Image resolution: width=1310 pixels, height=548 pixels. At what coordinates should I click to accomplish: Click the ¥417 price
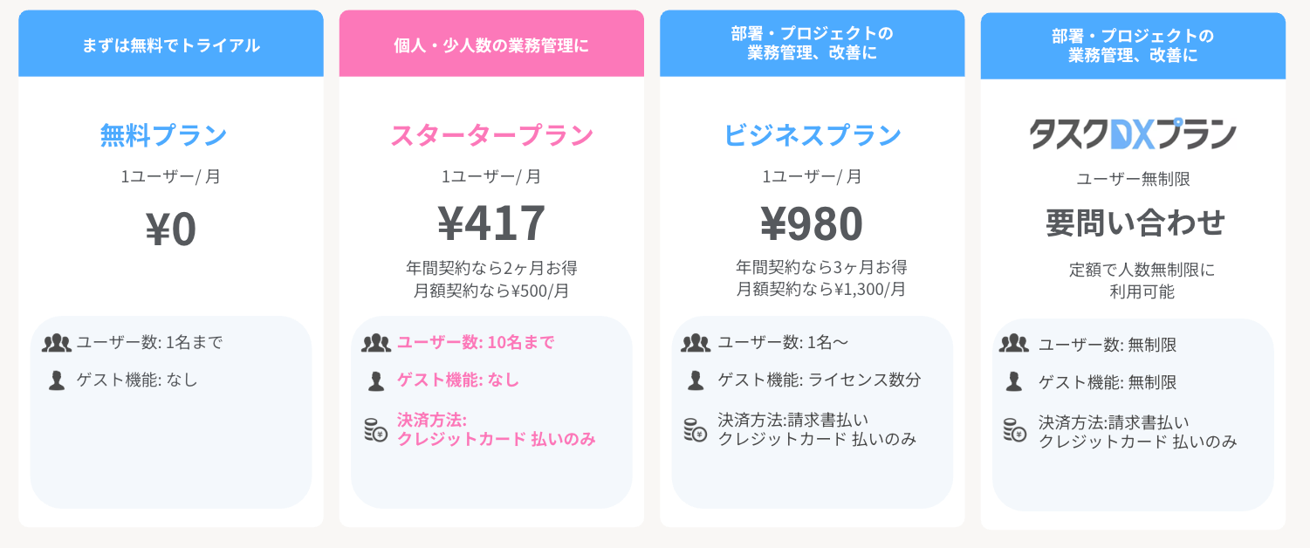point(491,223)
